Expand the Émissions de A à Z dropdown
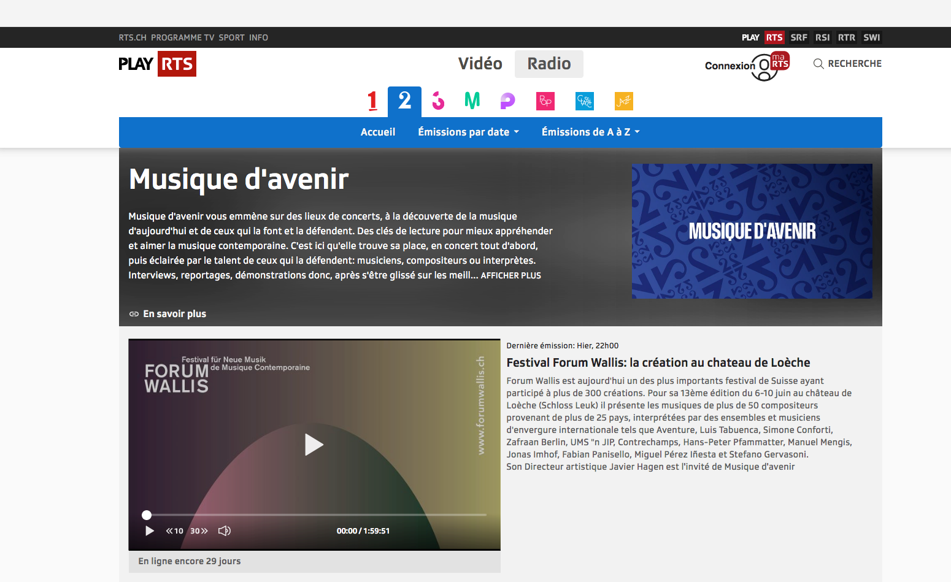The image size is (951, 582). 591,132
